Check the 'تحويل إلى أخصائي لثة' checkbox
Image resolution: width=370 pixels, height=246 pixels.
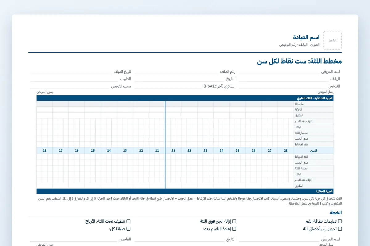pos(340,229)
